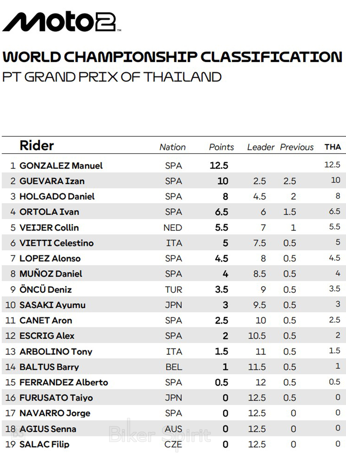Click the Rider column header
346x453 pixels.
(x=37, y=146)
